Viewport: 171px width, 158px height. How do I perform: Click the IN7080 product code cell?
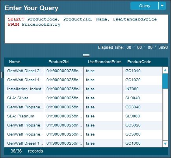click(143, 89)
